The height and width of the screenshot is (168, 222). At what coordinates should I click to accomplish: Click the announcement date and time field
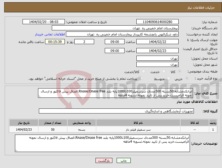(x=44, y=22)
